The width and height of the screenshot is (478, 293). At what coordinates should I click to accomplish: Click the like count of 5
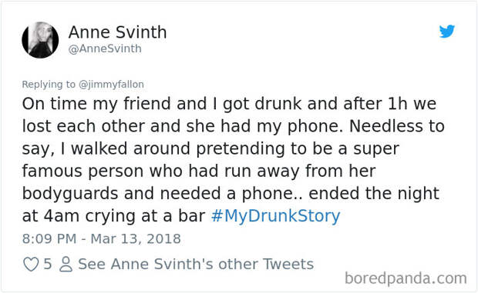(x=48, y=264)
